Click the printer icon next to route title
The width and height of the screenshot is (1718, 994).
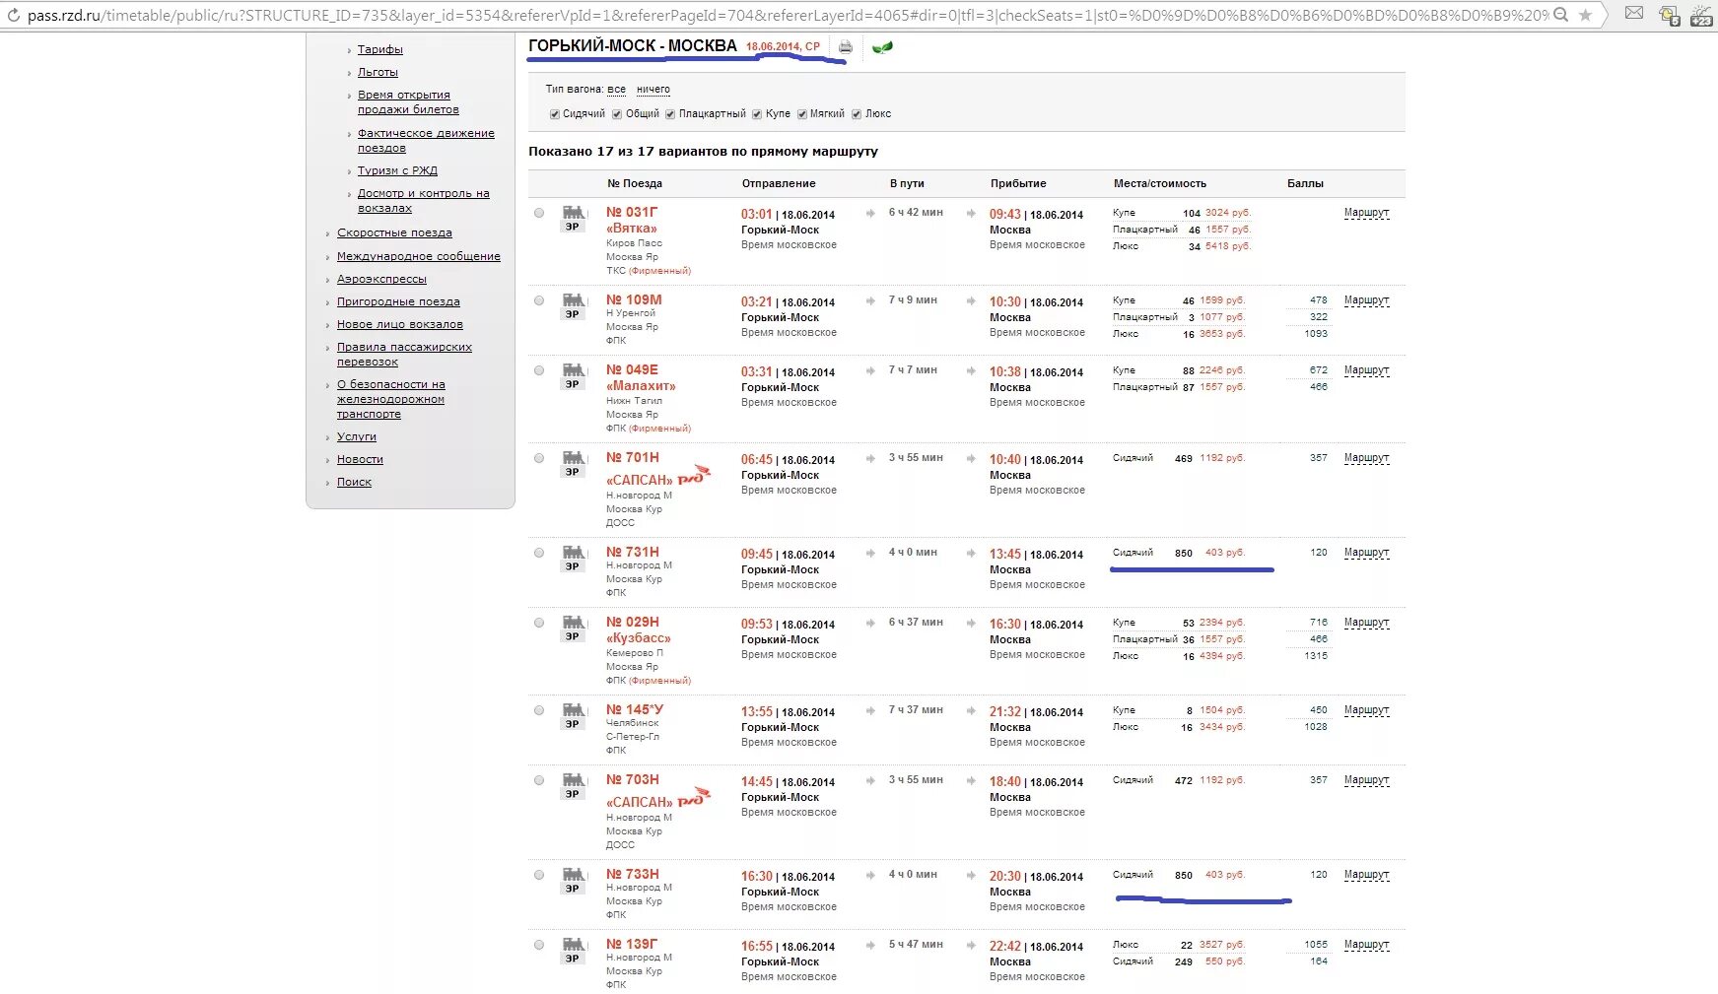tap(845, 46)
